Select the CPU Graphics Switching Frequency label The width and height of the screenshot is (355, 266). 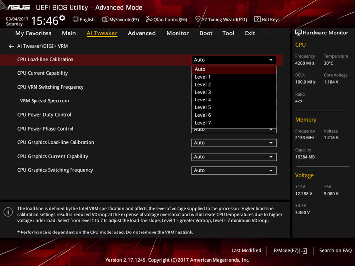click(55, 170)
